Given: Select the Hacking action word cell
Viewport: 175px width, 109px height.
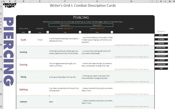Looking at the screenshot, I should click(x=23, y=52).
